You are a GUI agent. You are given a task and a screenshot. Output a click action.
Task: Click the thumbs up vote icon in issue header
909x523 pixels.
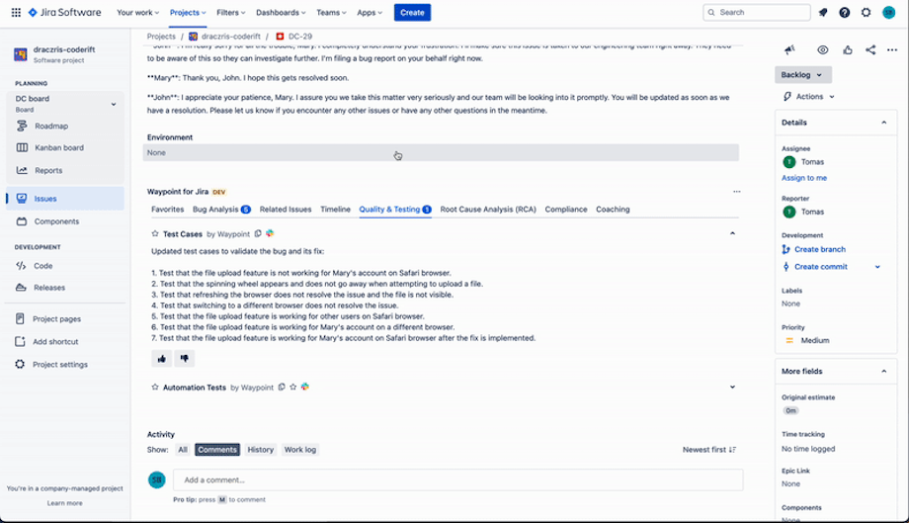(848, 49)
